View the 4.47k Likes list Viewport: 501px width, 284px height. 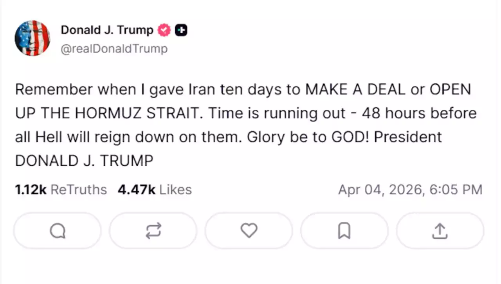point(155,190)
